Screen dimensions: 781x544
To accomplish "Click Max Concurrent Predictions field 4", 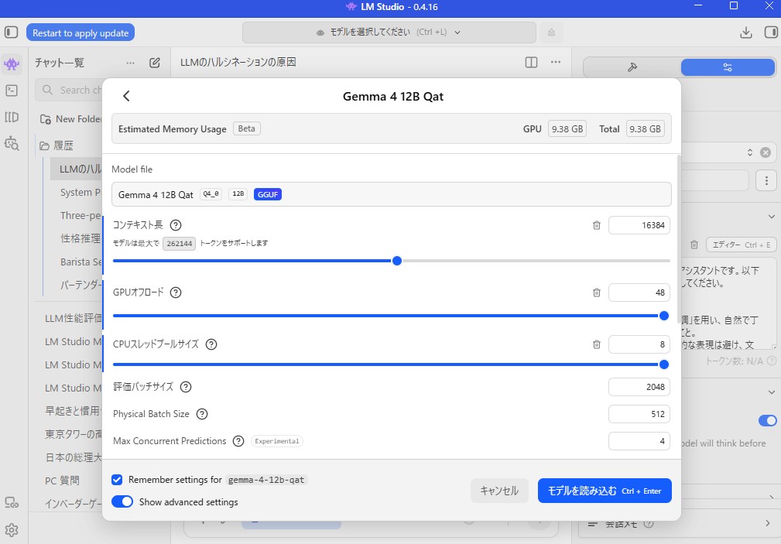I will coord(639,441).
